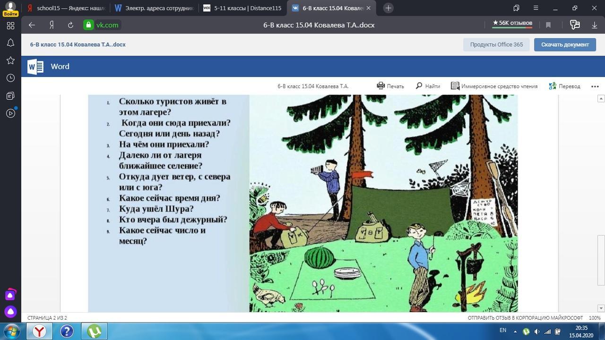Click the network signal tray icon
This screenshot has height=340, width=605.
(x=547, y=331)
